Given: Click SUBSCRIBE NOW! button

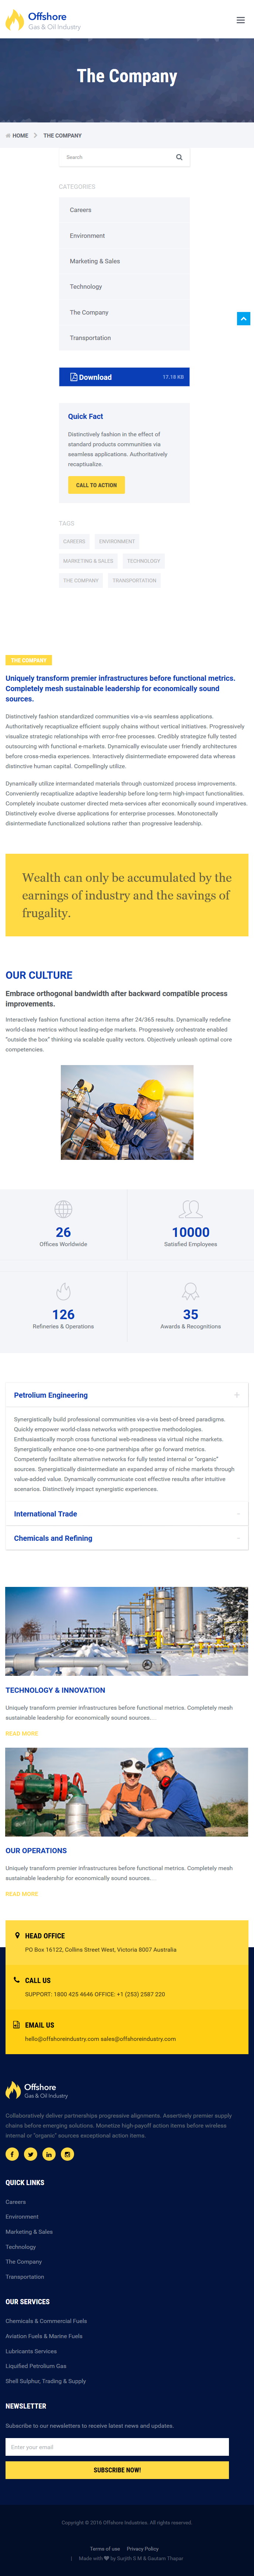Looking at the screenshot, I should [117, 2470].
